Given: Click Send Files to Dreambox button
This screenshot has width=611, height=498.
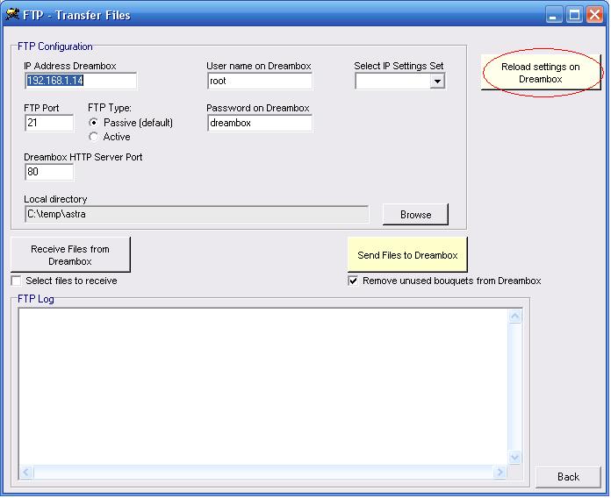Looking at the screenshot, I should 407,255.
